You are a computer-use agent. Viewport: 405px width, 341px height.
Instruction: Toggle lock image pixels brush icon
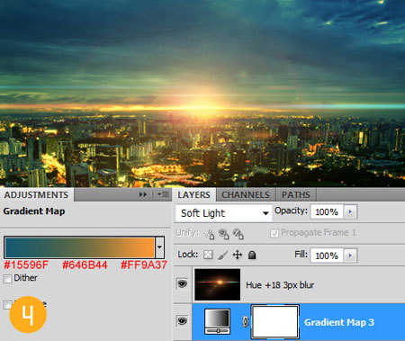222,255
